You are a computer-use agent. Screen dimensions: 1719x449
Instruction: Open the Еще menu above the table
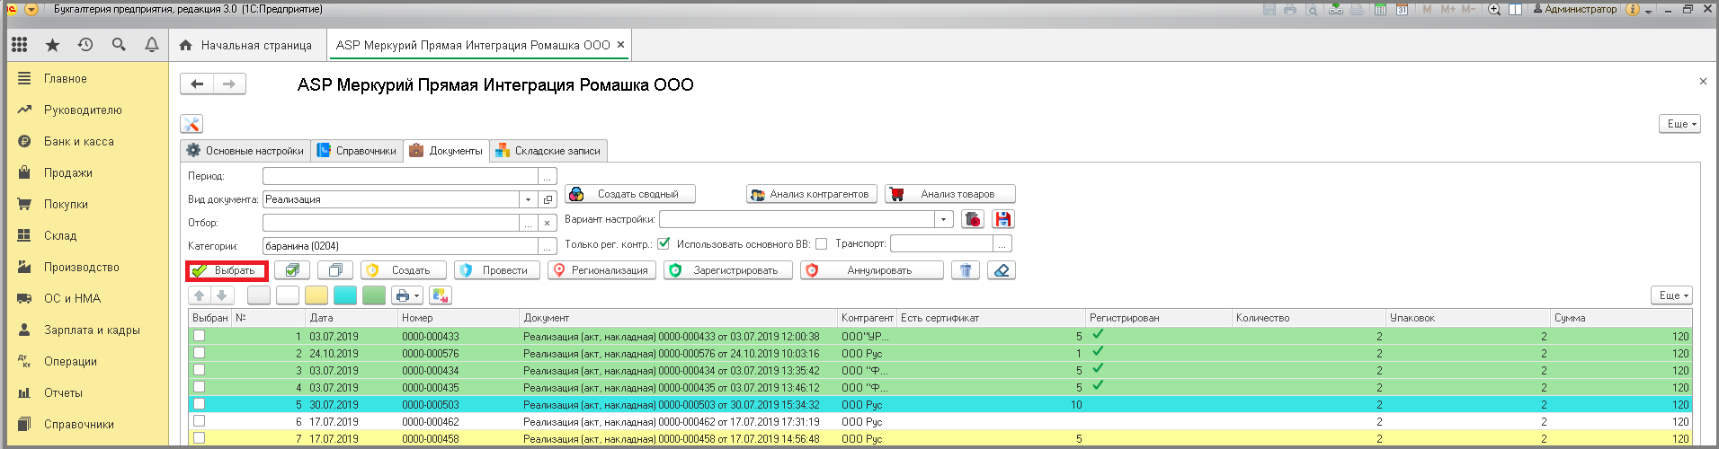pos(1672,295)
